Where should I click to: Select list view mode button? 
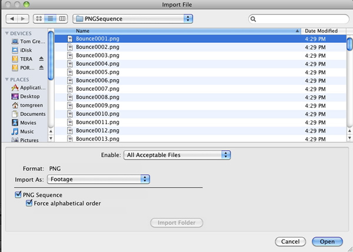tap(51, 19)
